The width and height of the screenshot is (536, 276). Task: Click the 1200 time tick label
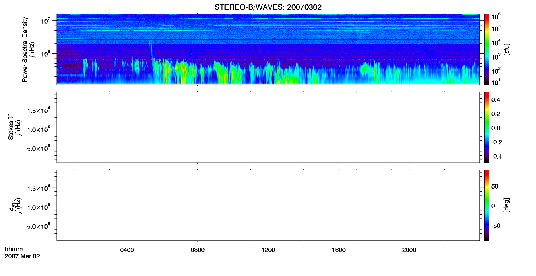pos(268,250)
